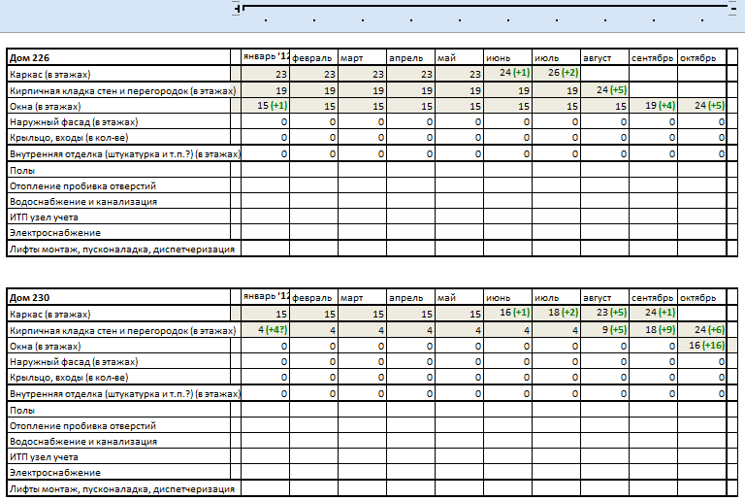Screen dimensions: 745x501
Task: Select the "Дом 226" title cell
Action: [x=118, y=58]
